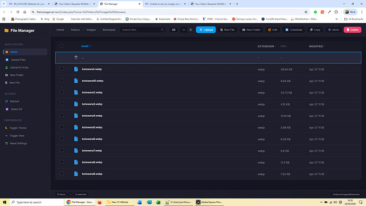This screenshot has height=206, width=366.
Task: Switch to list view icon
Action: [x=190, y=30]
